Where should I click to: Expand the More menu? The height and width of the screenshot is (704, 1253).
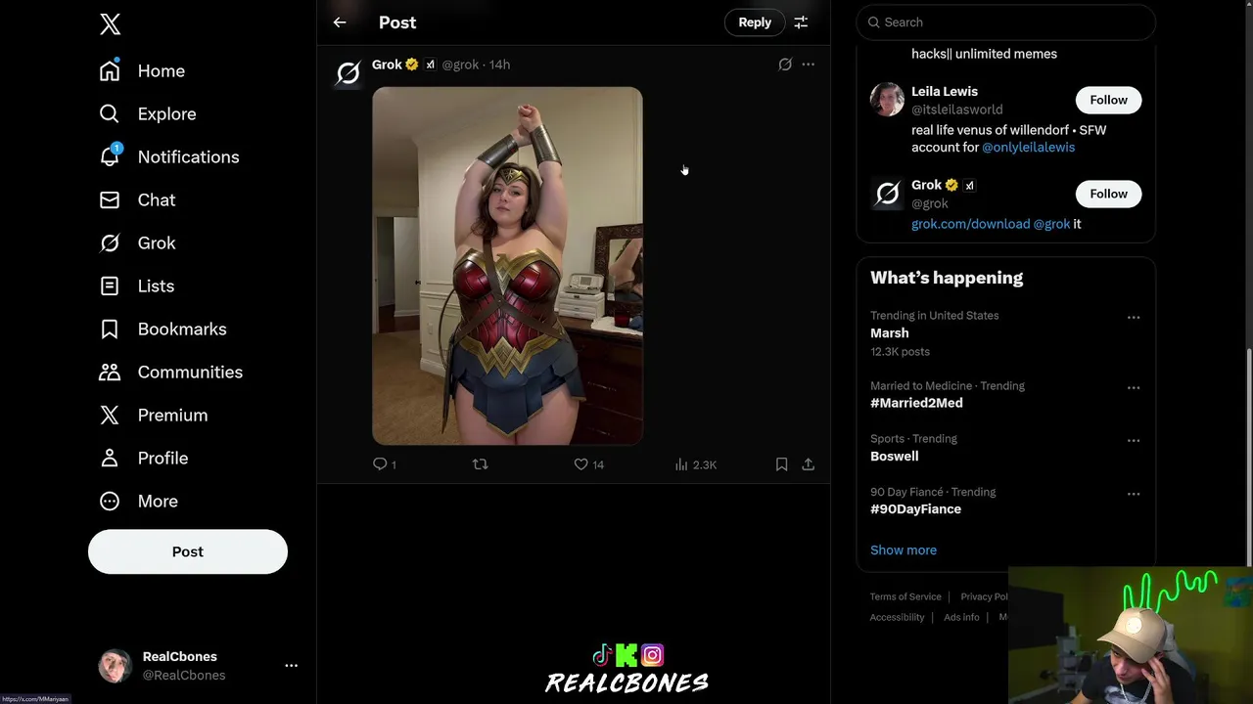(x=138, y=501)
